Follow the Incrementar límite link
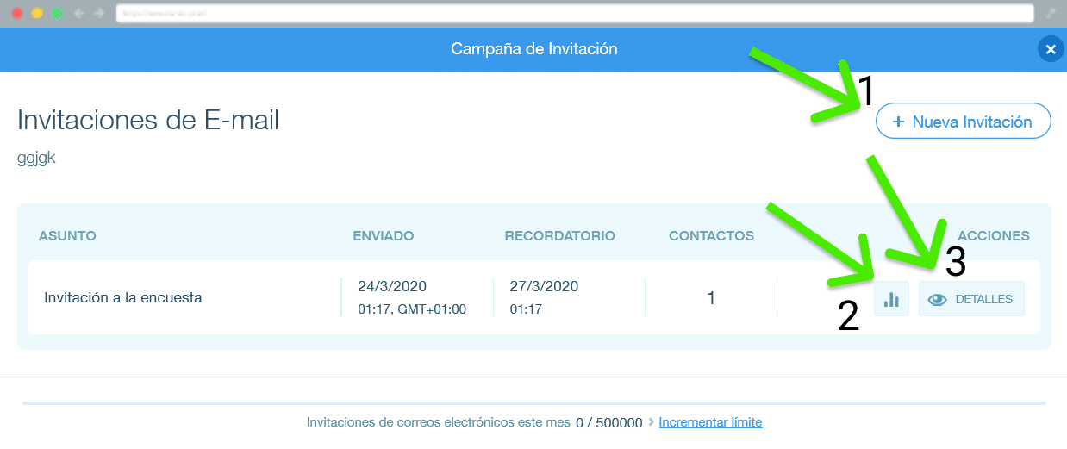 coord(710,422)
